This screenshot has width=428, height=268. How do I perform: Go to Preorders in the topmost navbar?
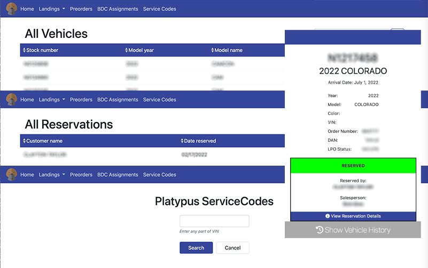[x=81, y=9]
